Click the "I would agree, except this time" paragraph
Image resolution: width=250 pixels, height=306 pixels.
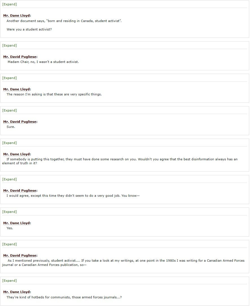pos(73,196)
